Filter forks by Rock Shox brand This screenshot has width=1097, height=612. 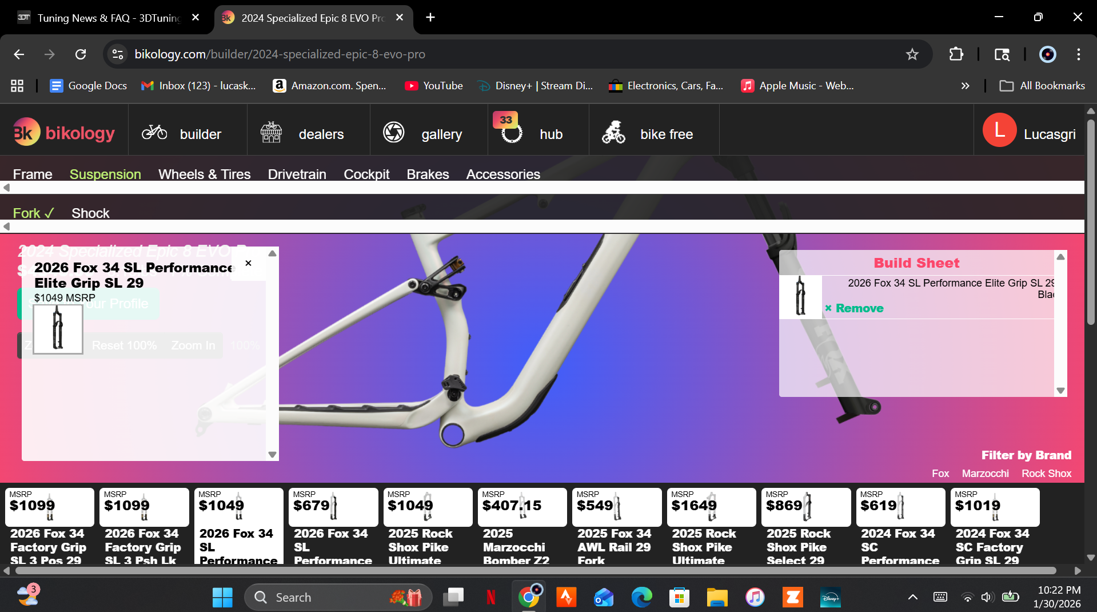click(x=1046, y=474)
